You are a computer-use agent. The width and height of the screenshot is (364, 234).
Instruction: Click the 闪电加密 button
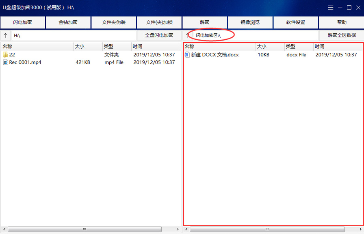pos(23,22)
